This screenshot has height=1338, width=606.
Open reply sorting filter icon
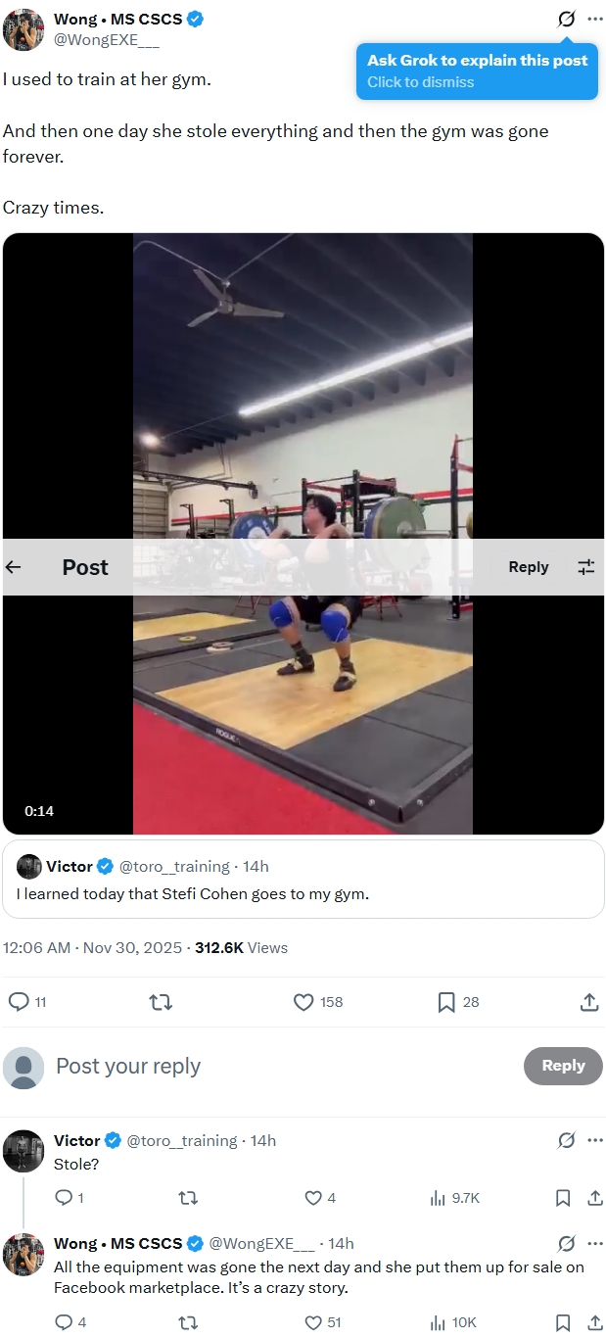(585, 567)
